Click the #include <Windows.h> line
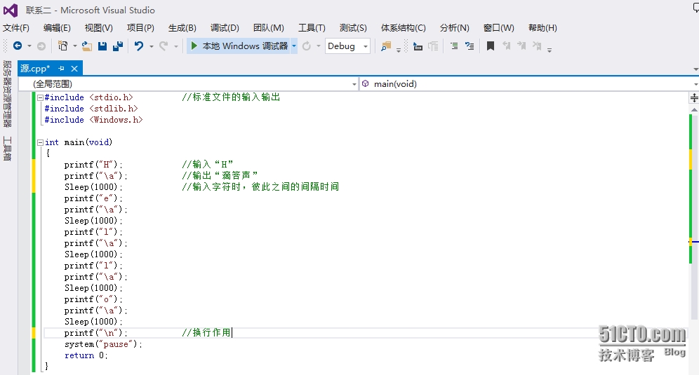The image size is (699, 375). tap(93, 120)
